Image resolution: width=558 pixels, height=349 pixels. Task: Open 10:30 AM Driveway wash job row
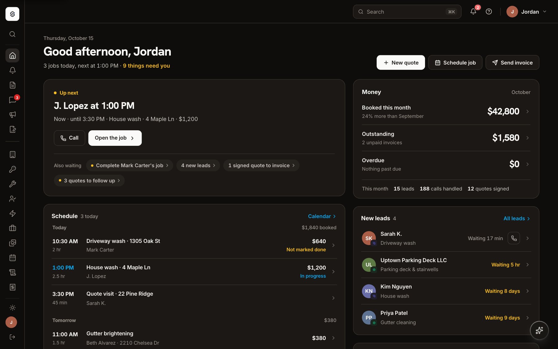coord(194,245)
